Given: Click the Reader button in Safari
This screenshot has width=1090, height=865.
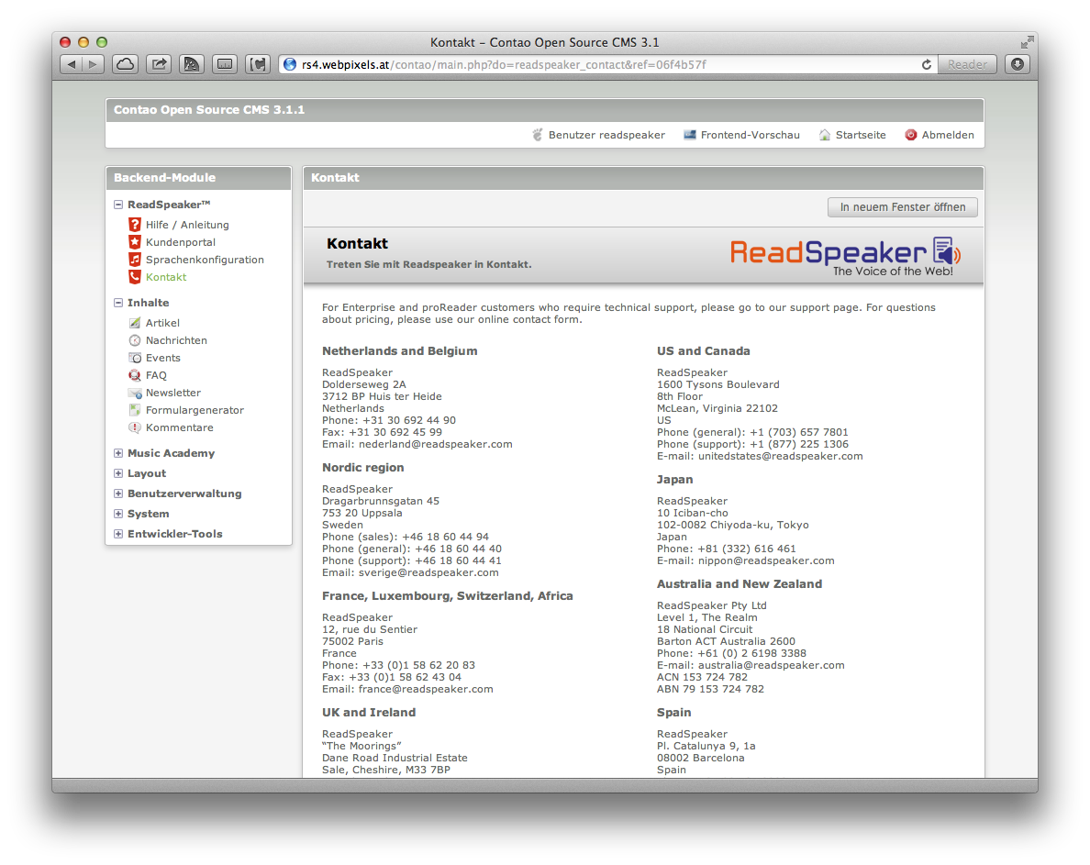Looking at the screenshot, I should point(967,64).
